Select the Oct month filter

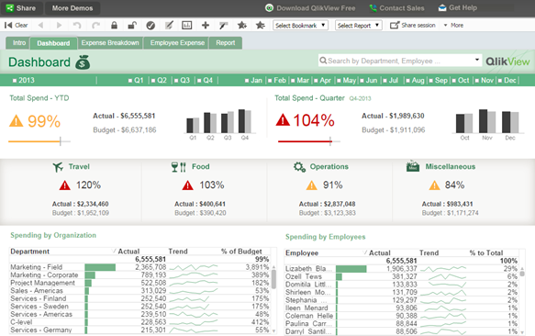click(461, 80)
